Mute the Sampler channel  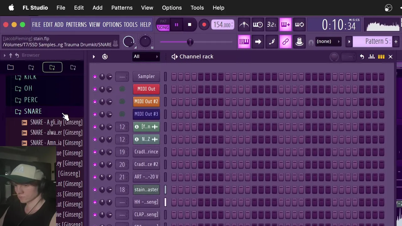pos(95,77)
